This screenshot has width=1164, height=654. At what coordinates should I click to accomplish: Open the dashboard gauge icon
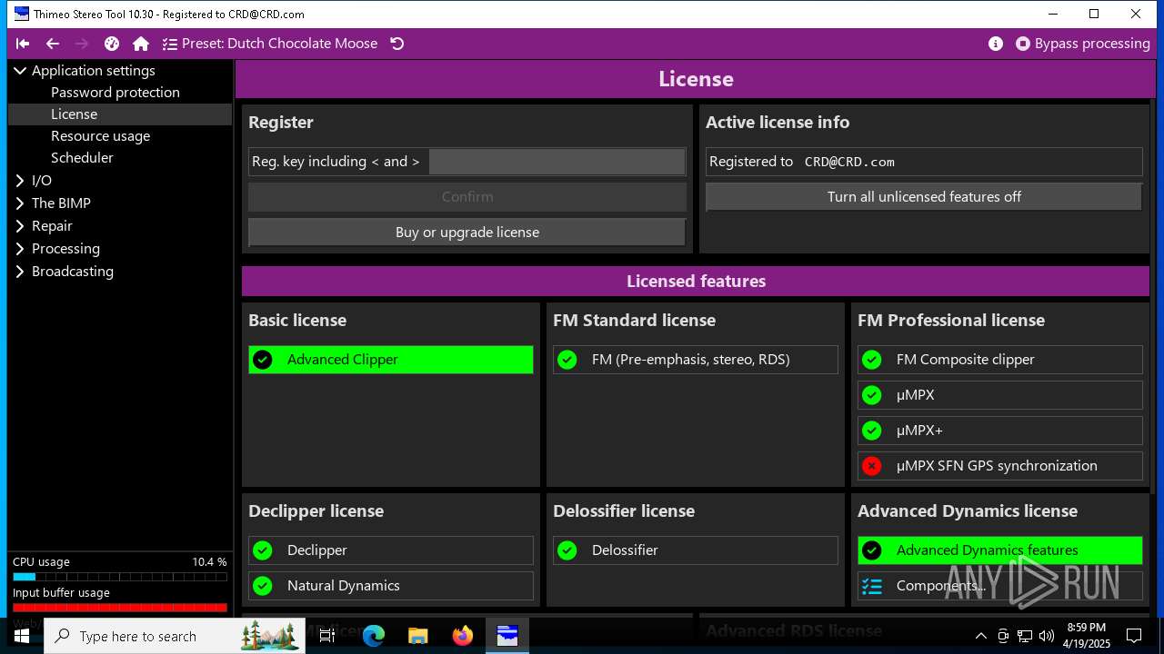[112, 44]
